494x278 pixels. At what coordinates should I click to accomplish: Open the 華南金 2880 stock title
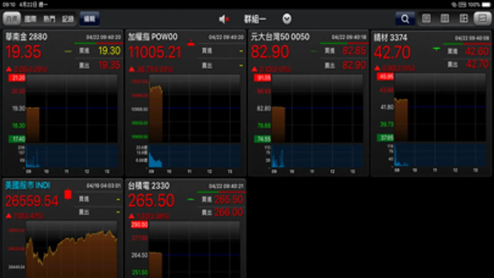[27, 37]
